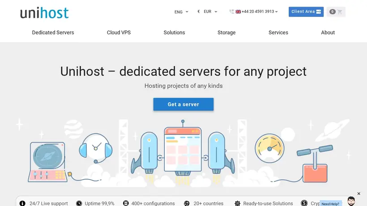Screen dimensions: 367x206
Task: Close the Need Help chat popup
Action: (359, 193)
